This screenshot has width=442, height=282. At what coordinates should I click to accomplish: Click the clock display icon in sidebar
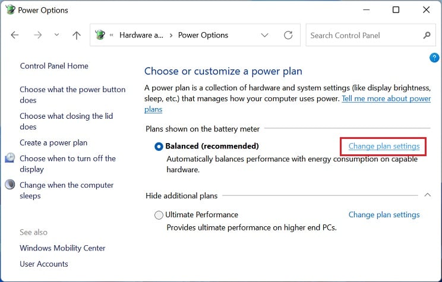pyautogui.click(x=10, y=158)
